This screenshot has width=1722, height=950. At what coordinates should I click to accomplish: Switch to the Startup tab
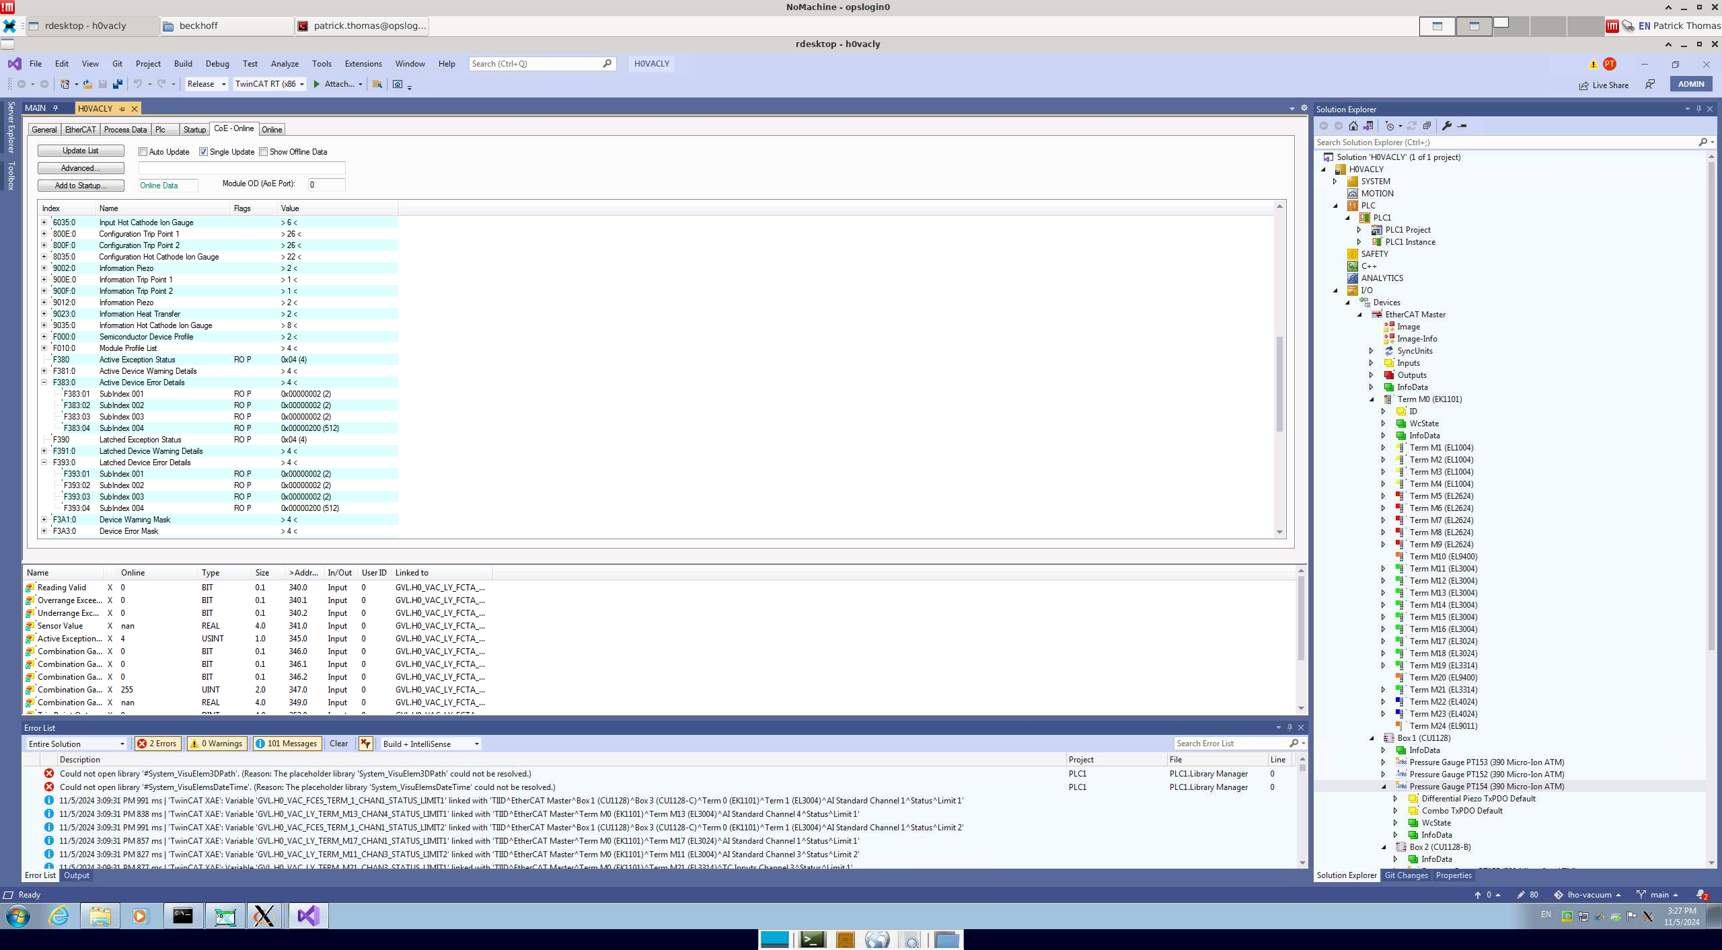click(194, 130)
